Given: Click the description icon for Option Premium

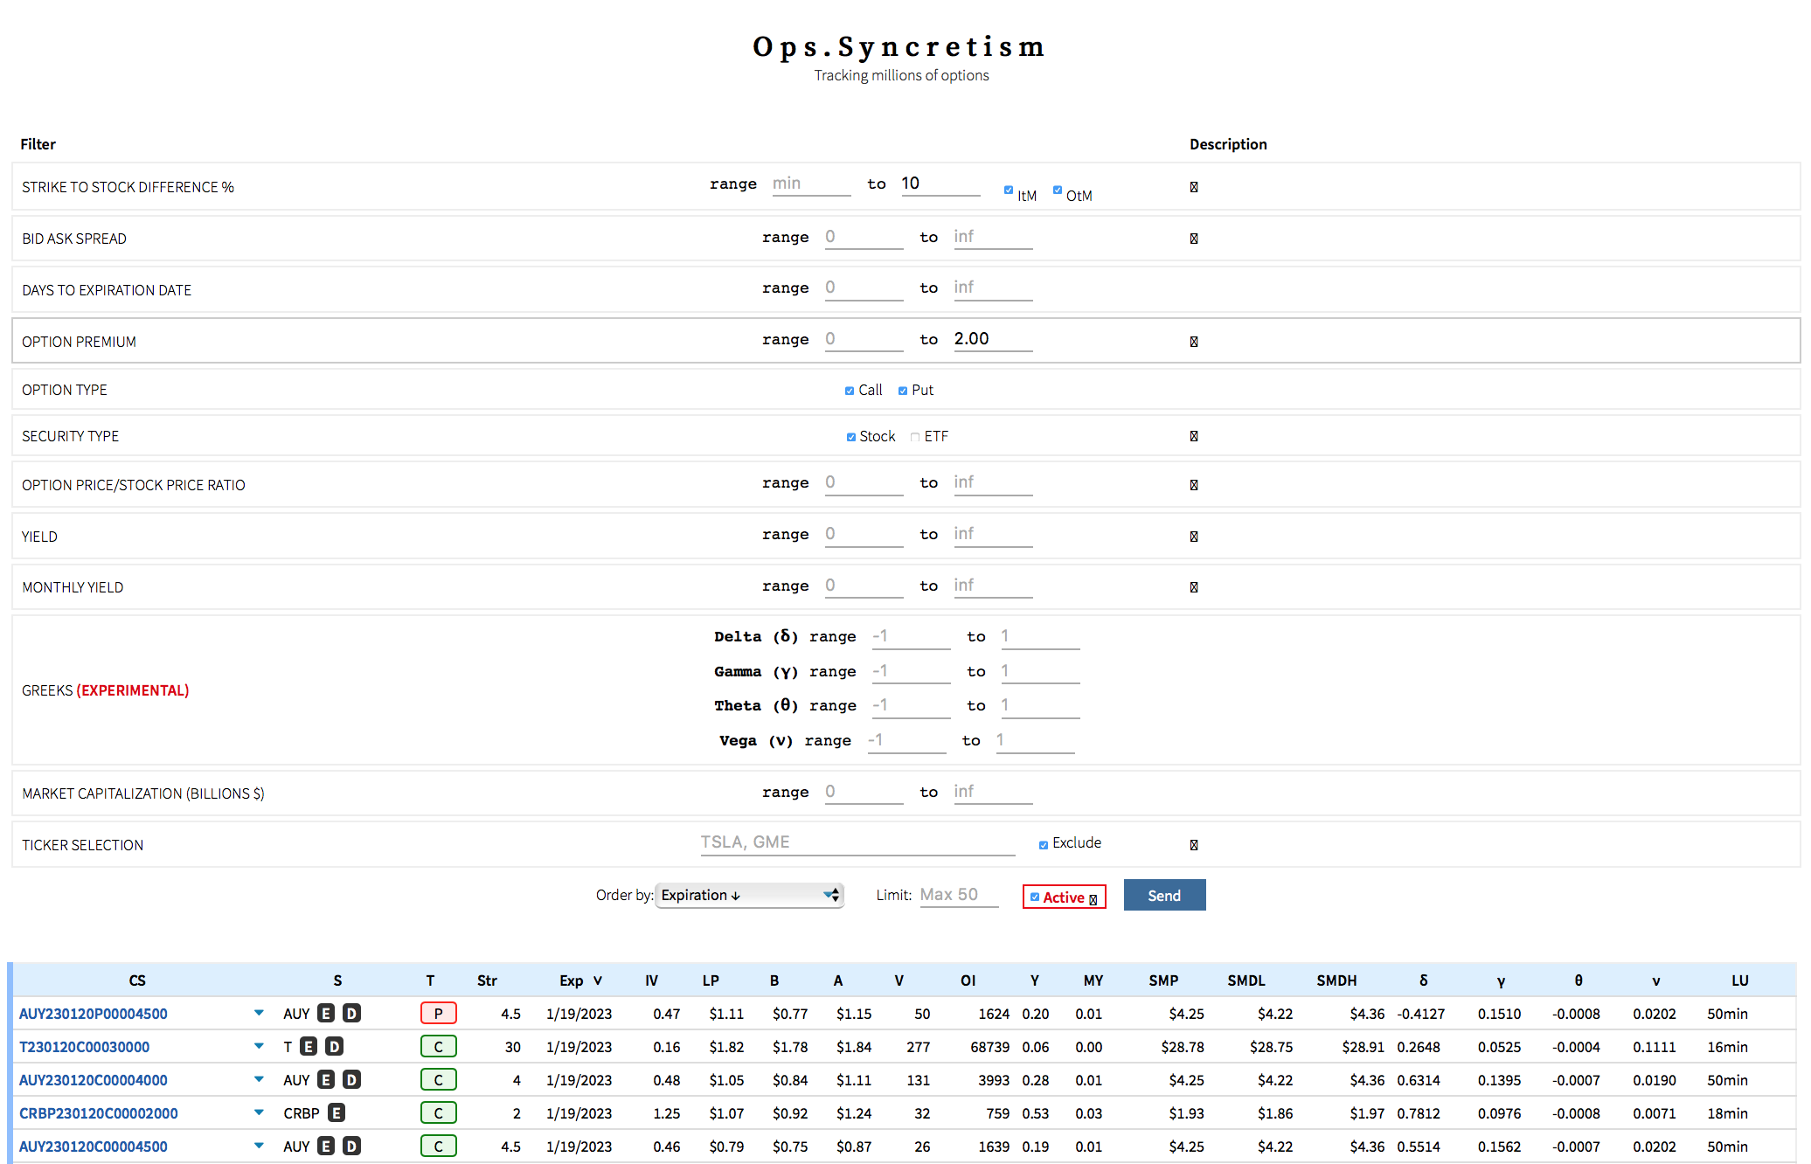Looking at the screenshot, I should 1194,342.
